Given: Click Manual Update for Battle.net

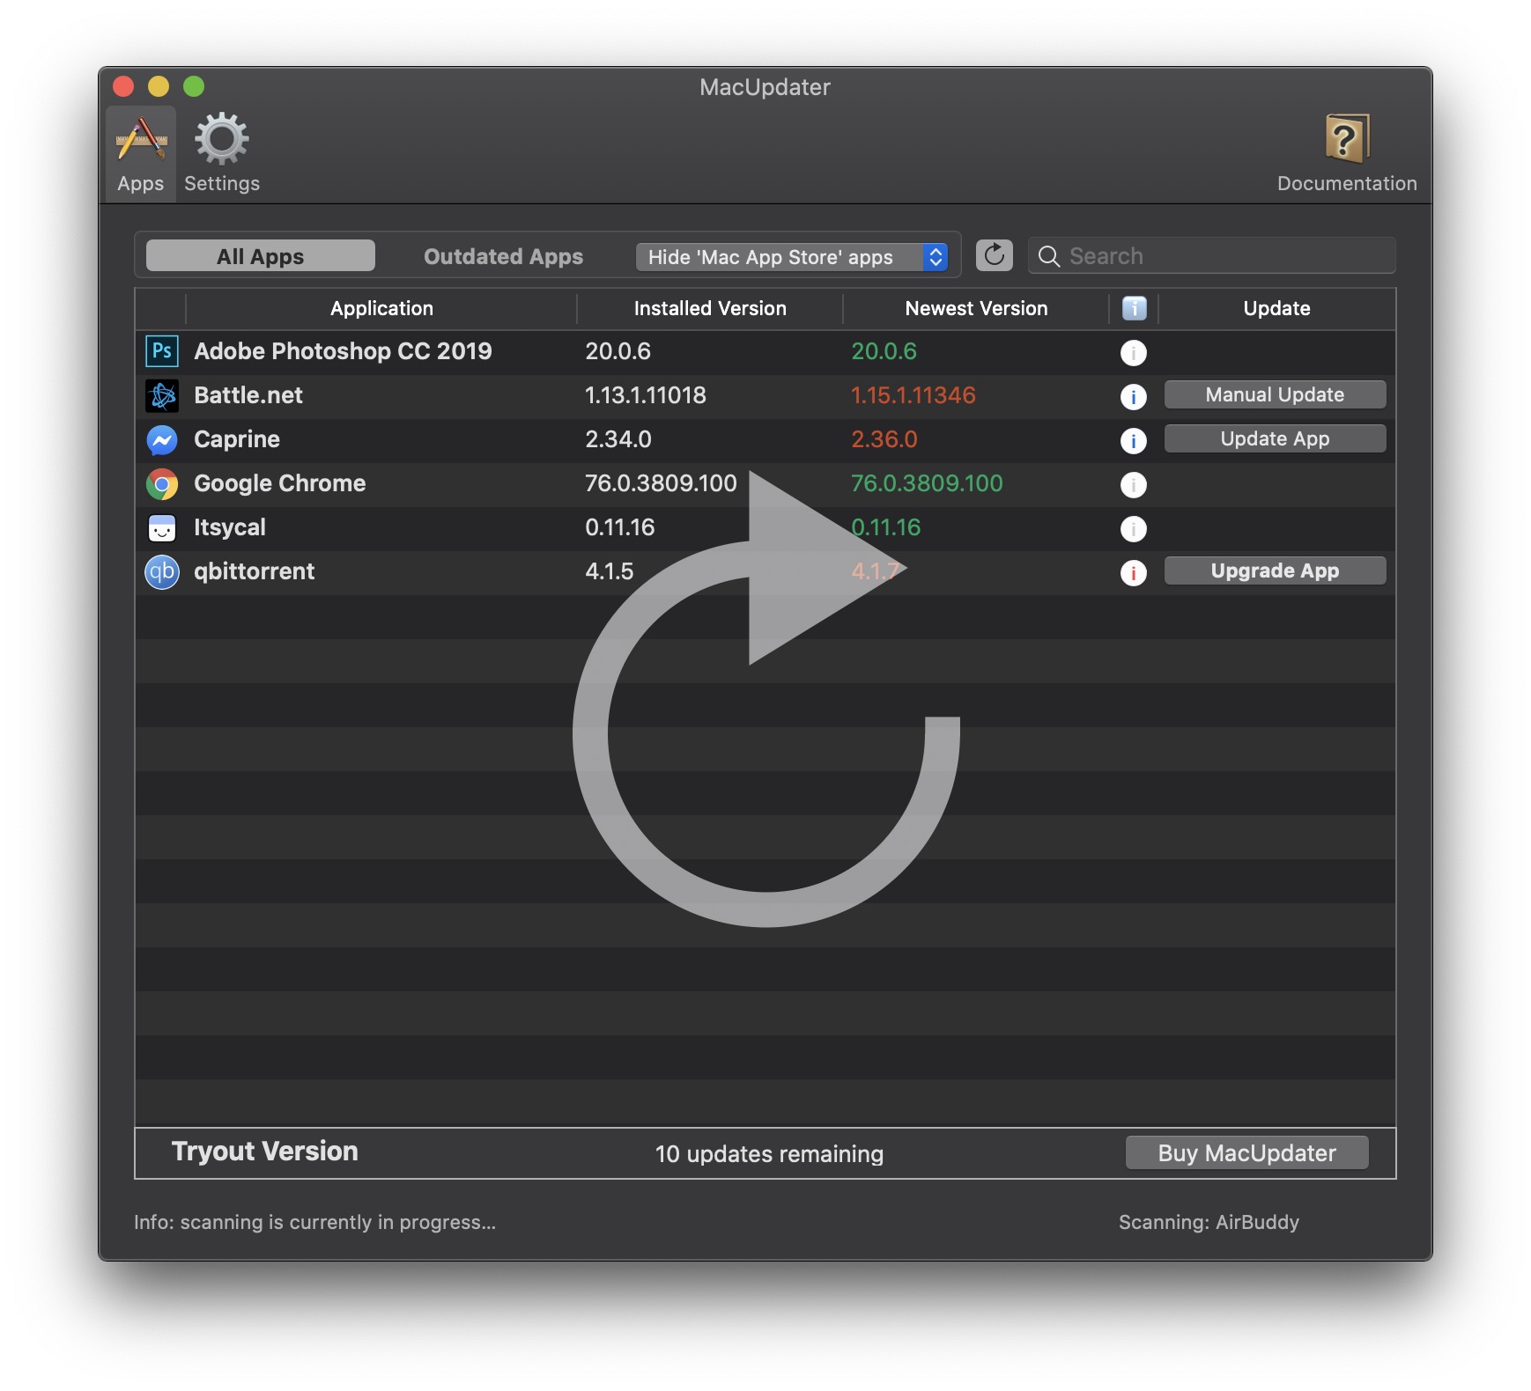Looking at the screenshot, I should pyautogui.click(x=1275, y=394).
